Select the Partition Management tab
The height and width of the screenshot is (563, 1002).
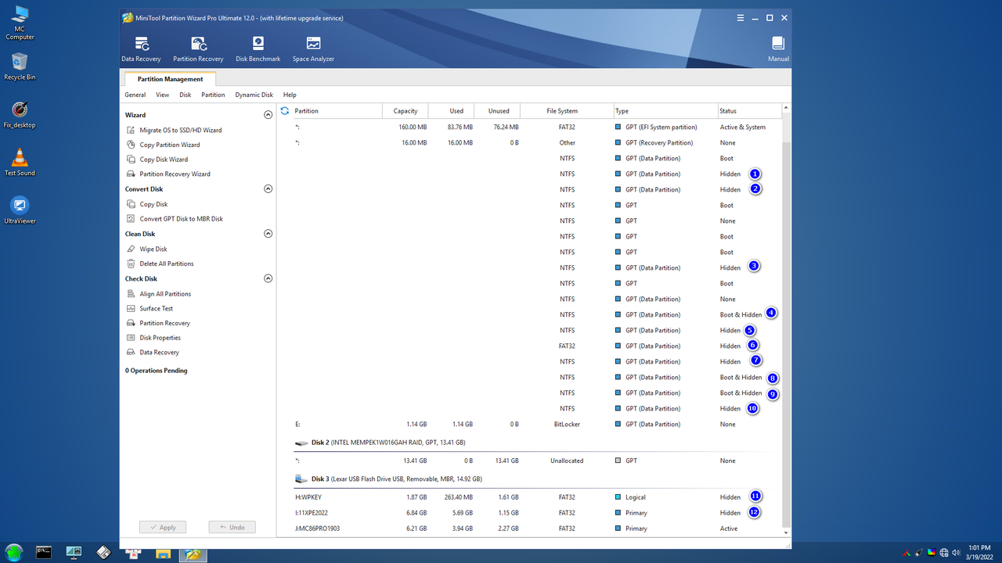pos(170,79)
